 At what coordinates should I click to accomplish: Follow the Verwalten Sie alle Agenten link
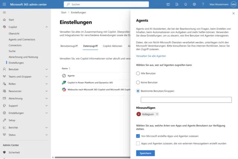coord(151,56)
